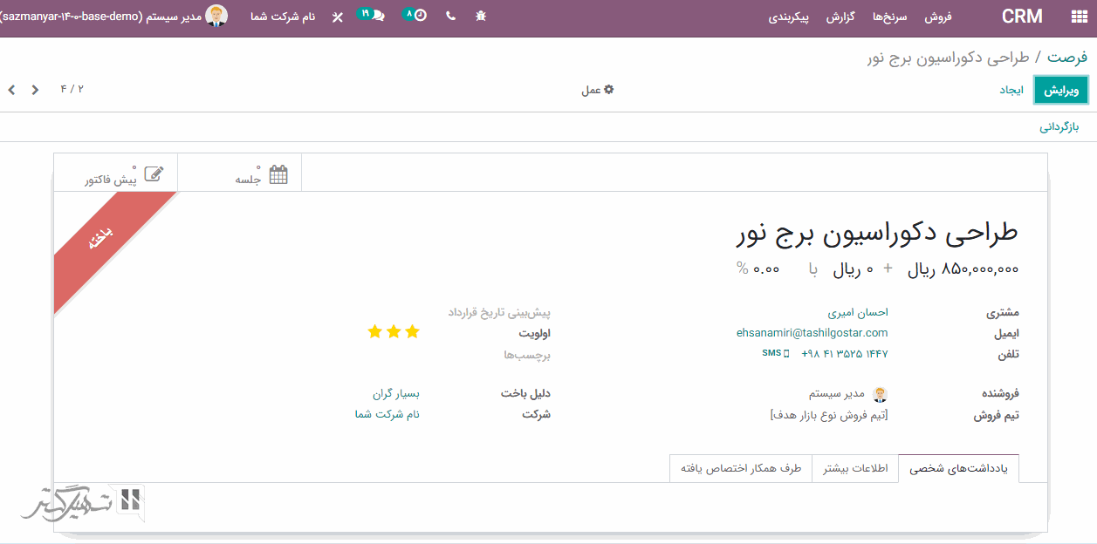Switch to یادداشت‌های شخصی tab
Viewport: 1097px width, 544px height.
coord(958,468)
